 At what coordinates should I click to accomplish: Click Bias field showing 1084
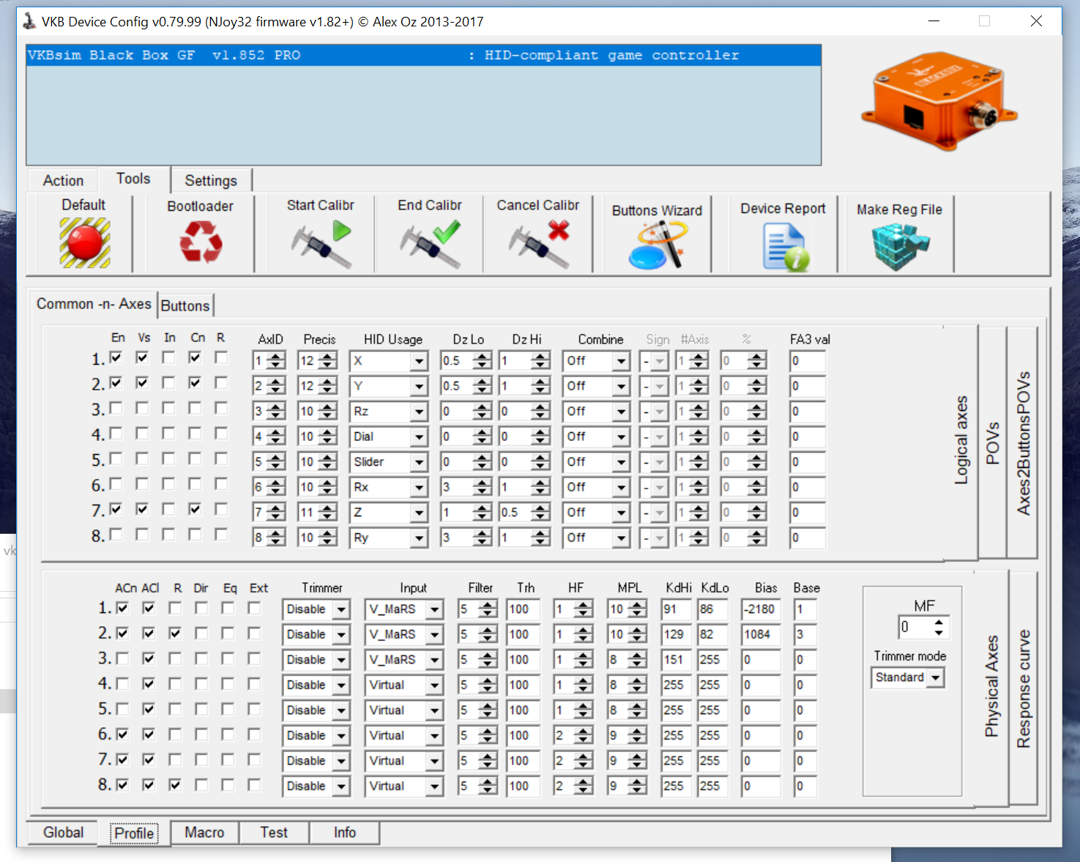(761, 634)
